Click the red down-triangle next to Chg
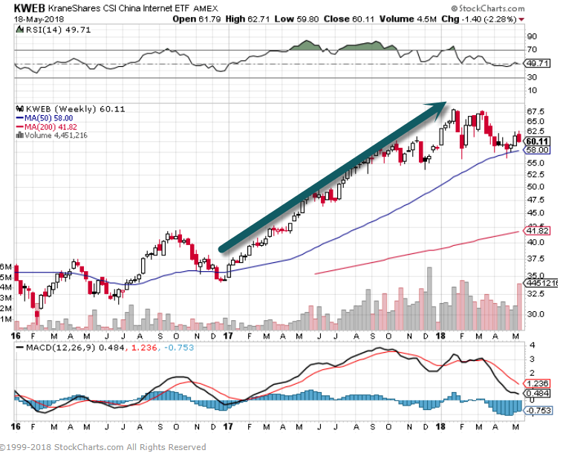The width and height of the screenshot is (563, 459). [x=521, y=19]
